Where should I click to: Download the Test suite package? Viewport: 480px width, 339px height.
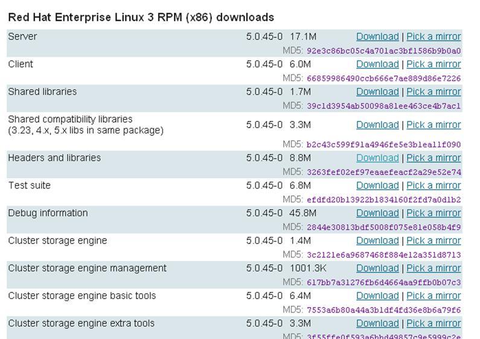pos(377,186)
